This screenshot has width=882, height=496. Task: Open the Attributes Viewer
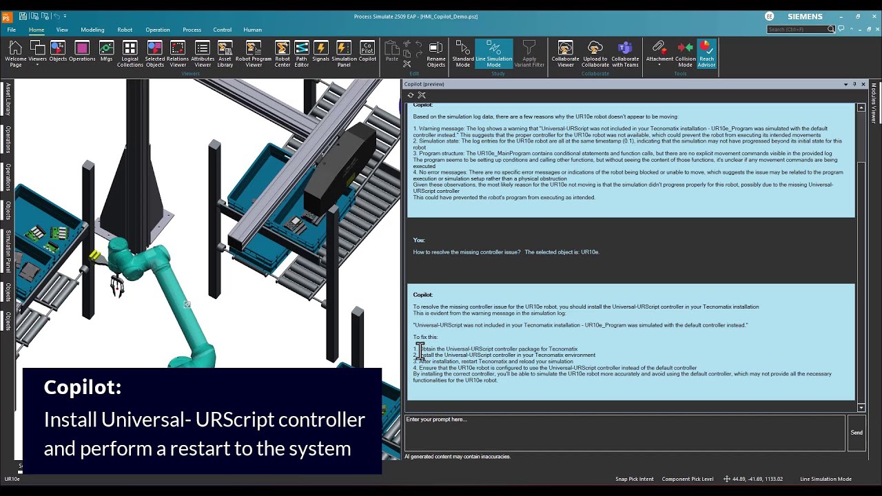pos(203,54)
